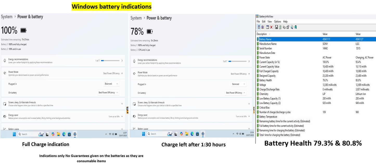Open Plugged in Balanced dropdown in 100% window
Viewport: 376px width, 164px height.
pyautogui.click(x=112, y=84)
